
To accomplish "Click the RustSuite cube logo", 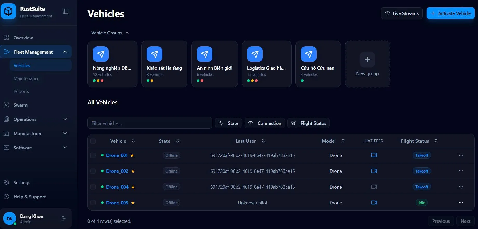I will (x=8, y=11).
